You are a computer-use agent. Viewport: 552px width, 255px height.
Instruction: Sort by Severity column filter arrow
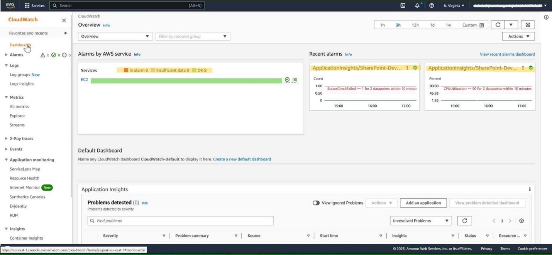click(164, 236)
